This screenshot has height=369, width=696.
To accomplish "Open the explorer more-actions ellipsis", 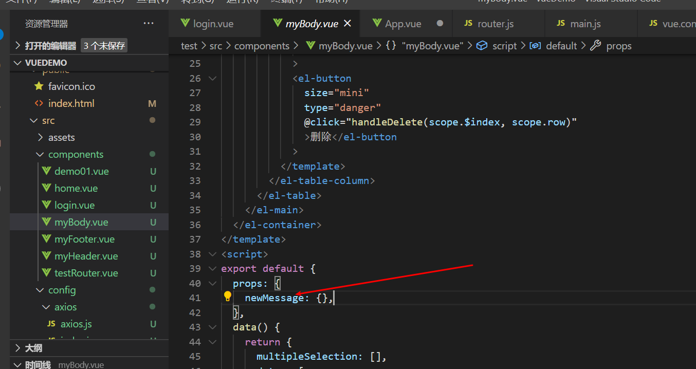I will coord(149,24).
